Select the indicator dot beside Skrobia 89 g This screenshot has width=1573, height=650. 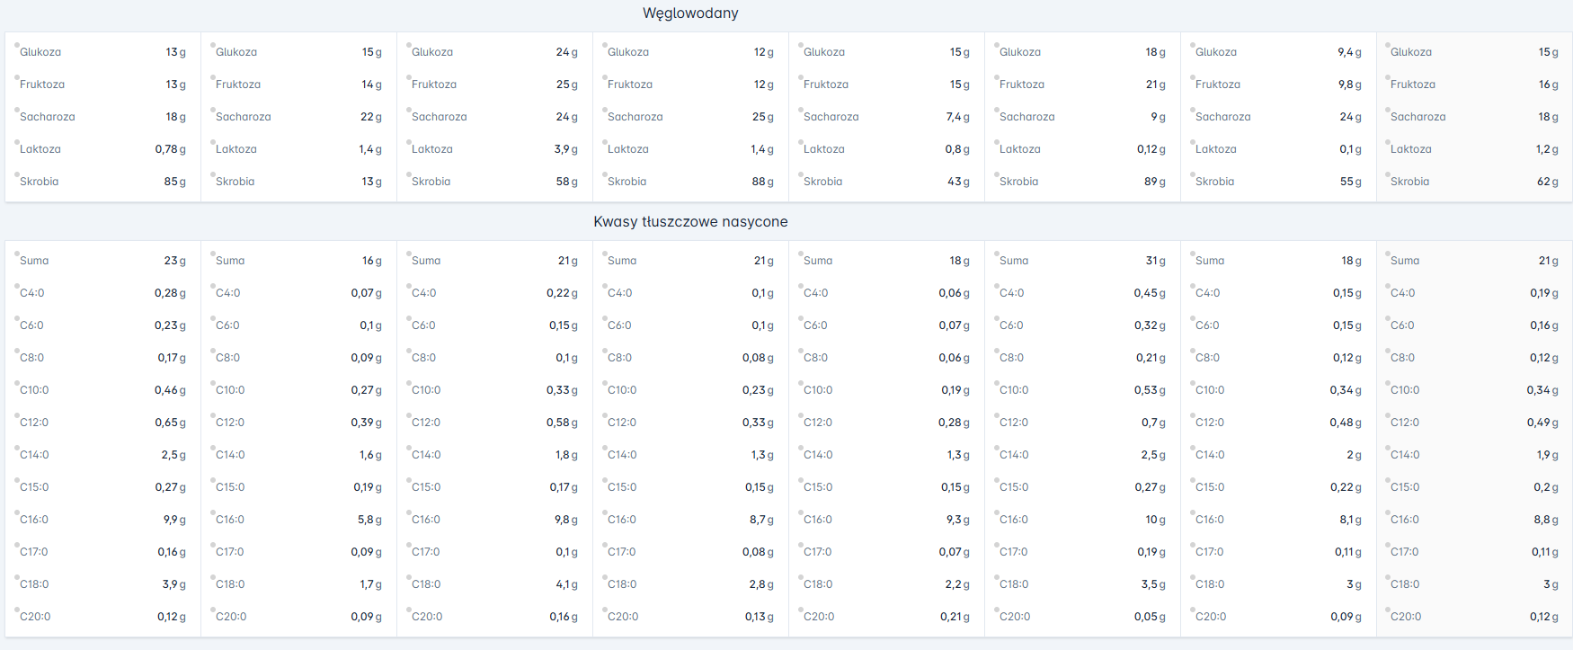pyautogui.click(x=996, y=174)
